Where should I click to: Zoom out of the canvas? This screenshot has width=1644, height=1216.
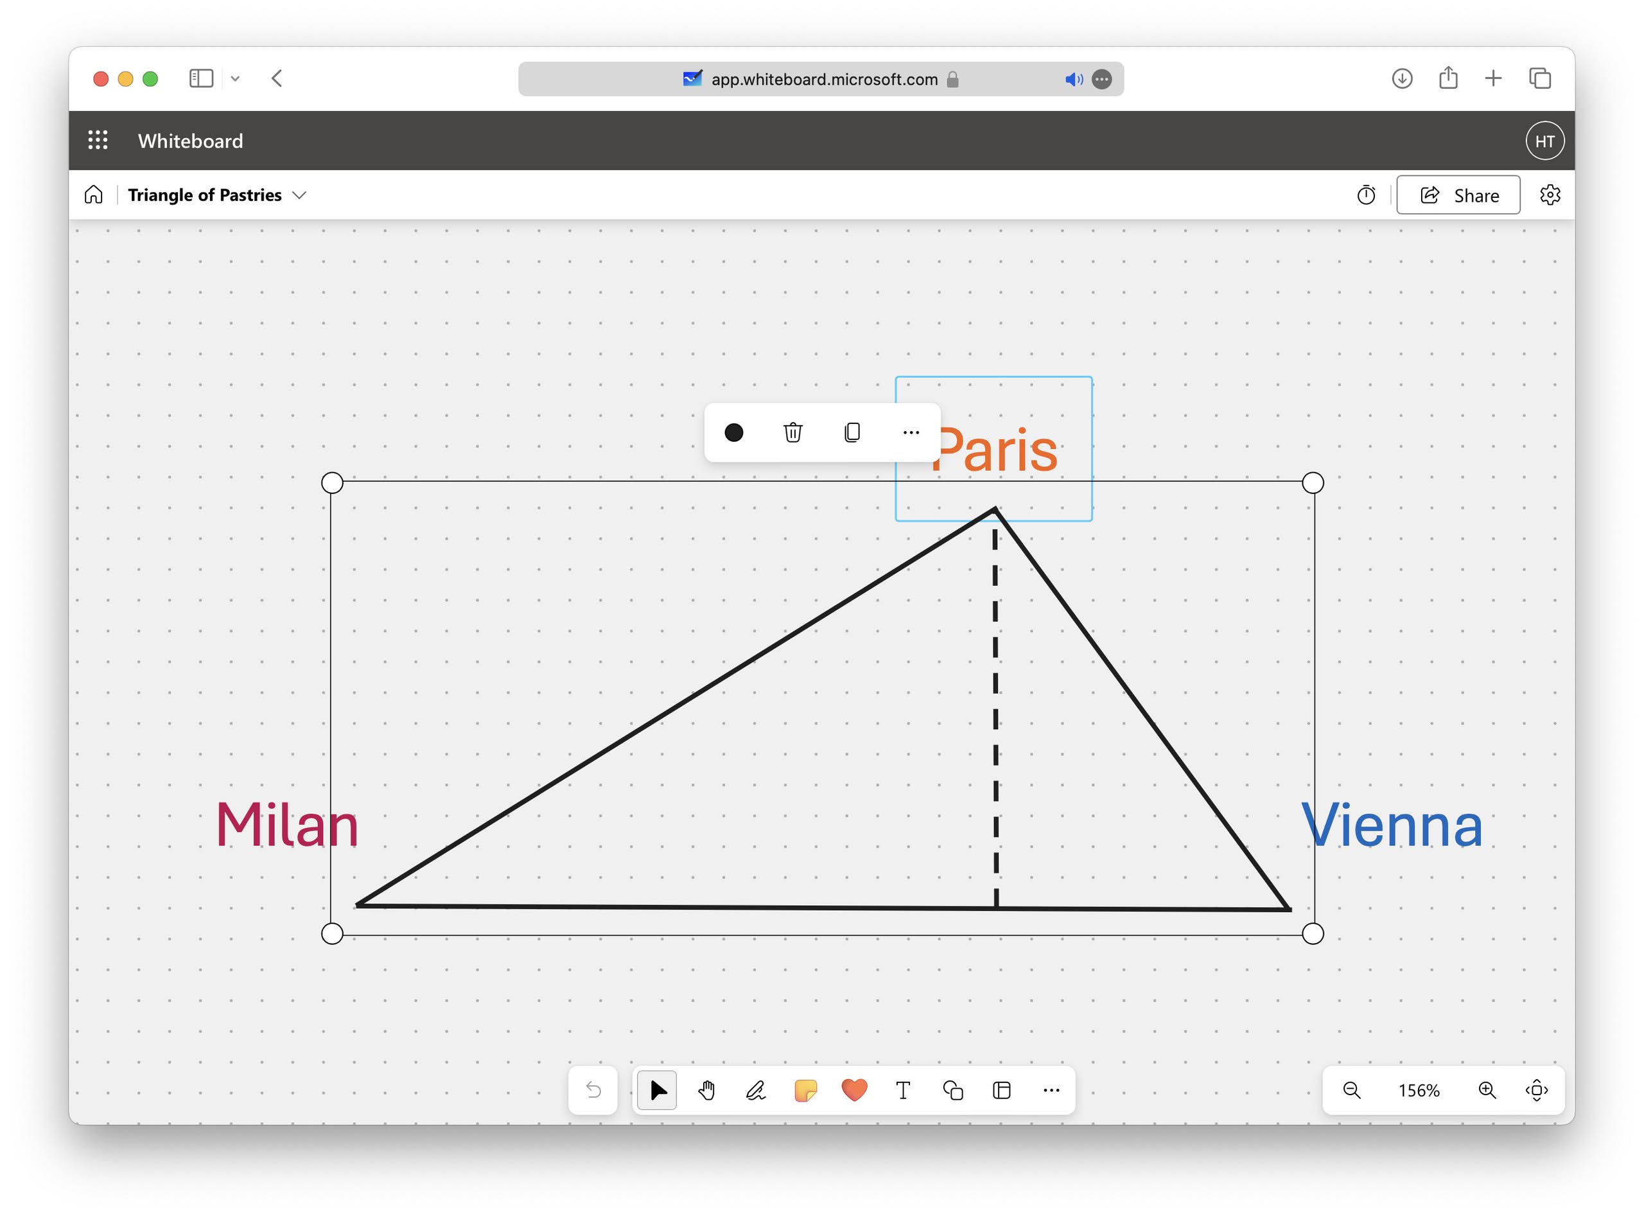(1351, 1090)
